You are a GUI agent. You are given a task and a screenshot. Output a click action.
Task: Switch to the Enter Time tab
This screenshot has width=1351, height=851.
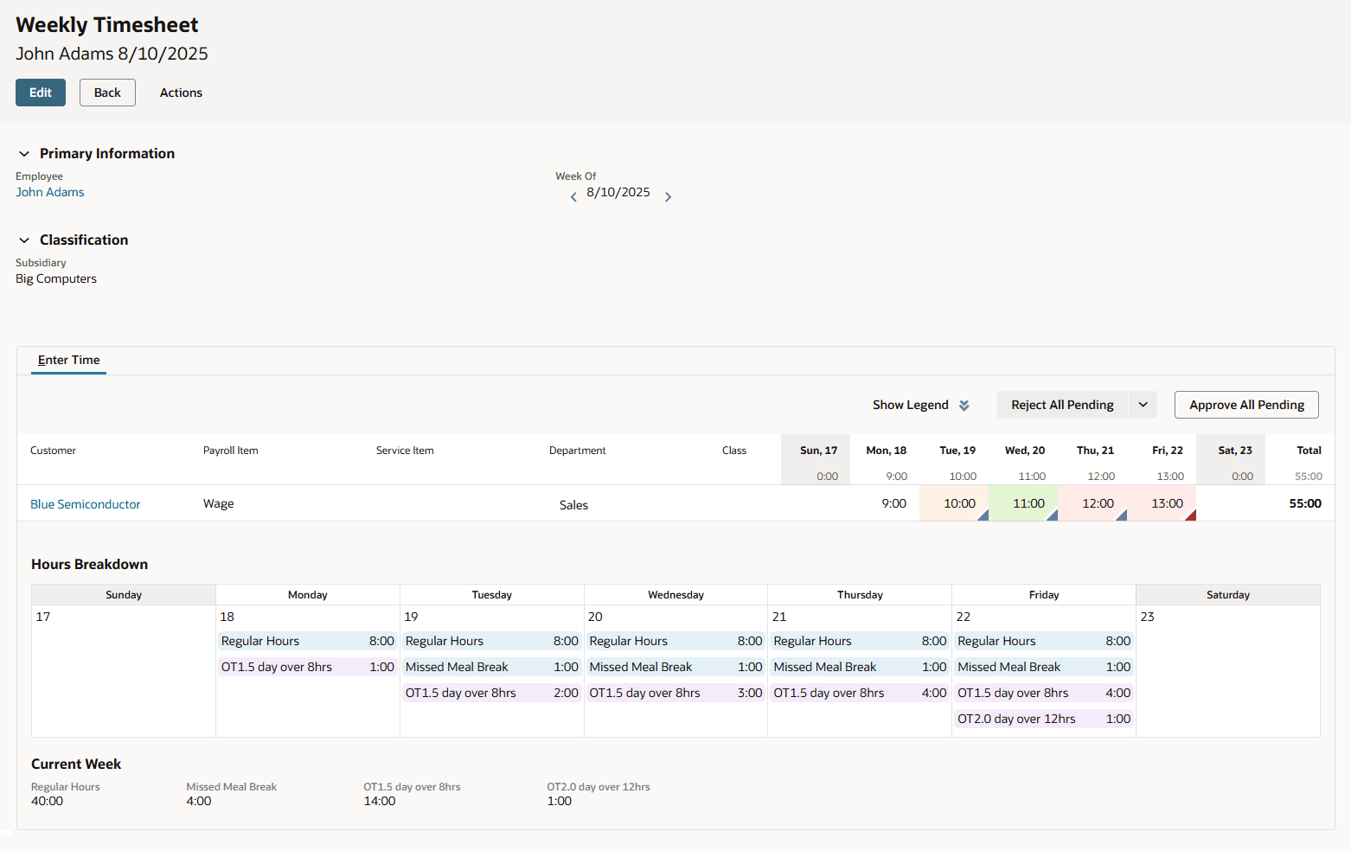pos(68,360)
